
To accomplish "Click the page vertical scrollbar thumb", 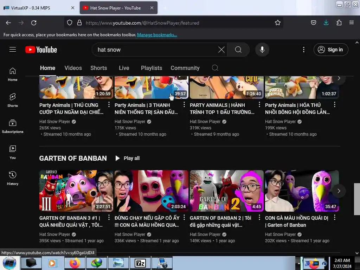I will (357, 199).
